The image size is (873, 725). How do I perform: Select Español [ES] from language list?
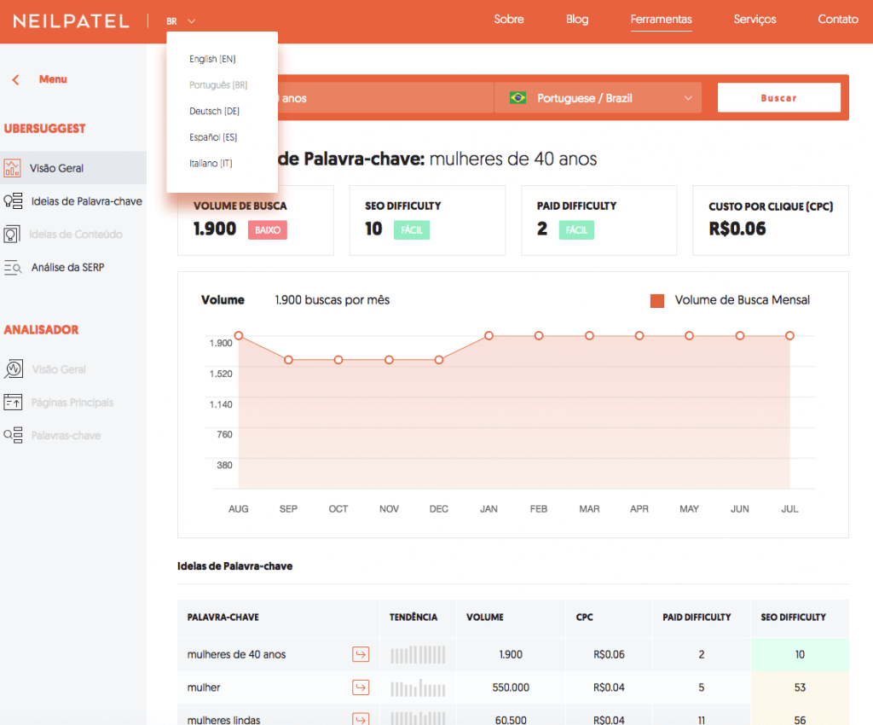tap(213, 137)
